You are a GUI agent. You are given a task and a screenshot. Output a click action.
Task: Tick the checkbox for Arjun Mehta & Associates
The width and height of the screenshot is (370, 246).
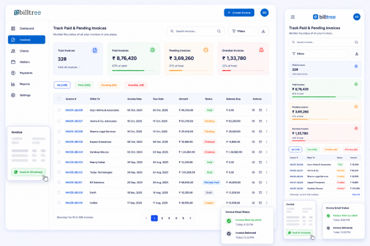point(59,110)
